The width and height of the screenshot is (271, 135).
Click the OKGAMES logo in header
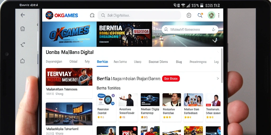click(x=62, y=15)
